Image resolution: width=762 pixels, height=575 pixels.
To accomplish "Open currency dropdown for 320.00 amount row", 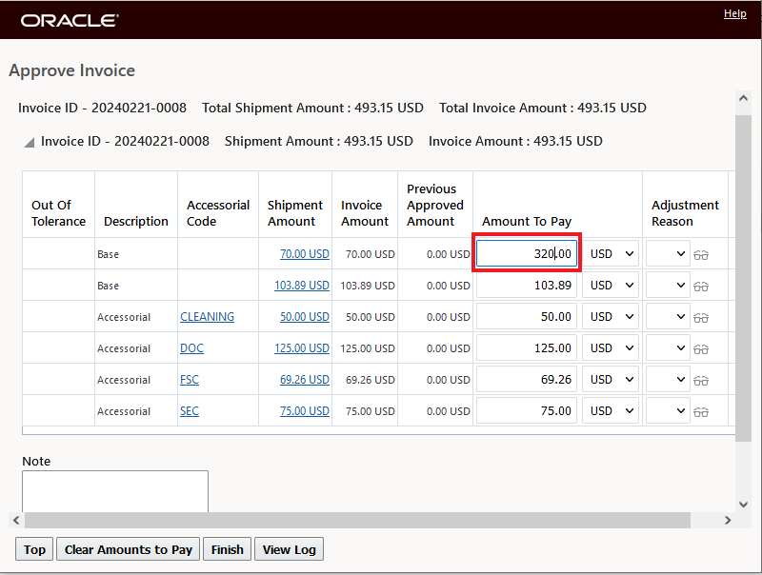I will (611, 253).
